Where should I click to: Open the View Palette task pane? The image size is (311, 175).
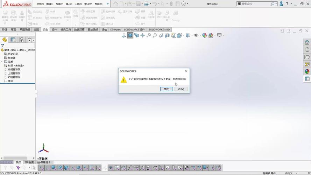point(307,64)
